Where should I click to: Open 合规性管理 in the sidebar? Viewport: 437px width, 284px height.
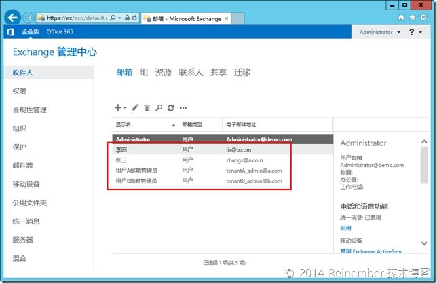(30, 110)
